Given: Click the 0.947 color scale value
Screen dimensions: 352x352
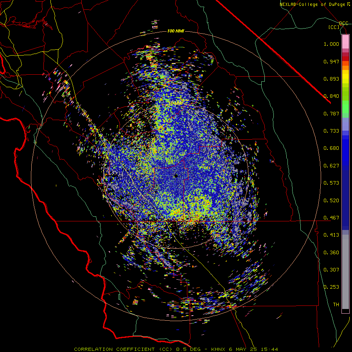Looking at the screenshot, I should [x=331, y=61].
